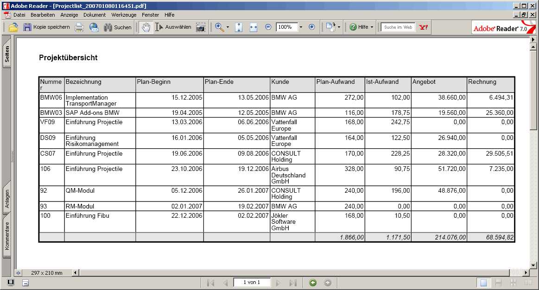
Task: Click the page number field 1 von 1
Action: click(x=252, y=283)
